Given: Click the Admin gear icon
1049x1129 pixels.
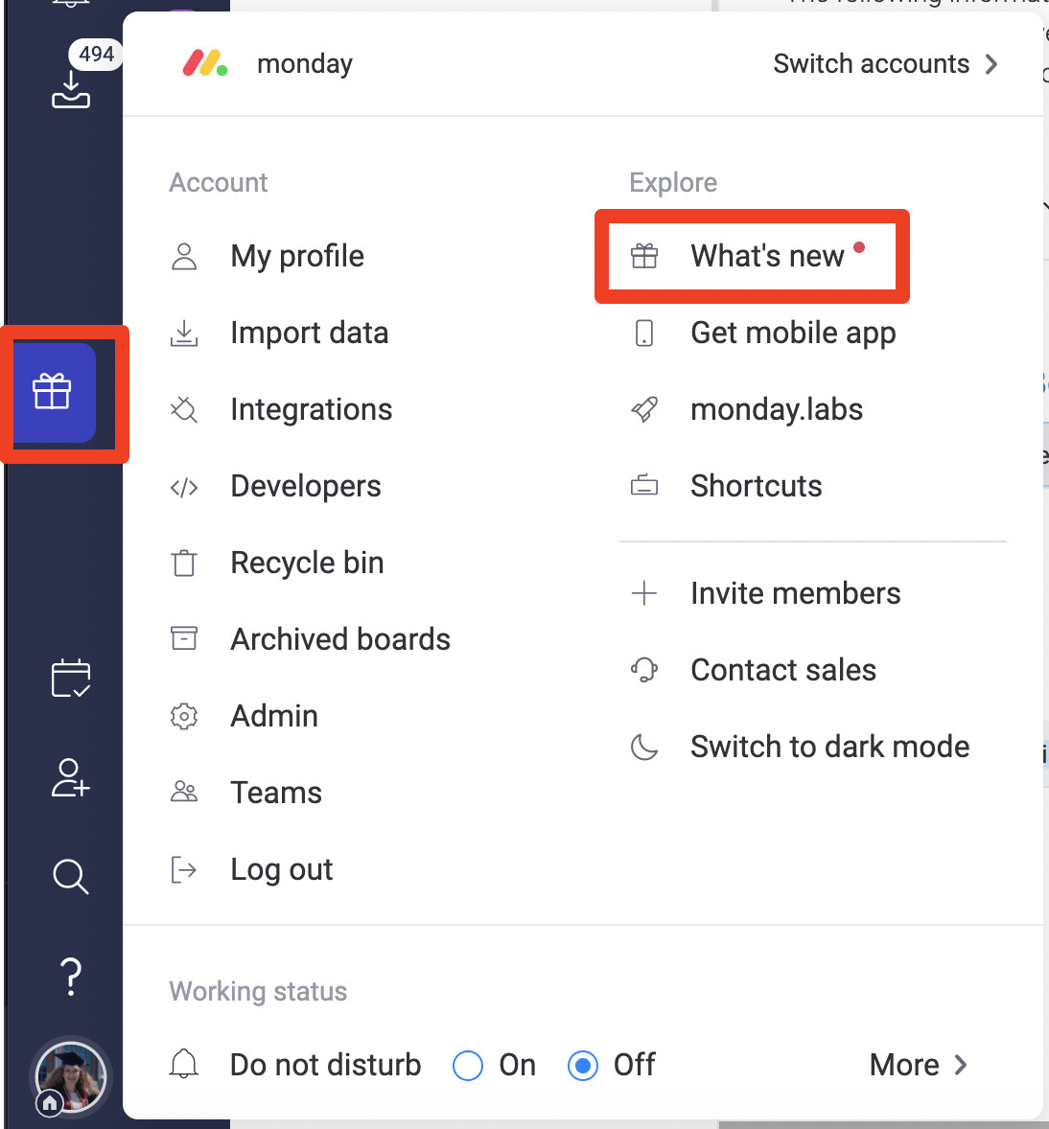Looking at the screenshot, I should click(x=184, y=717).
